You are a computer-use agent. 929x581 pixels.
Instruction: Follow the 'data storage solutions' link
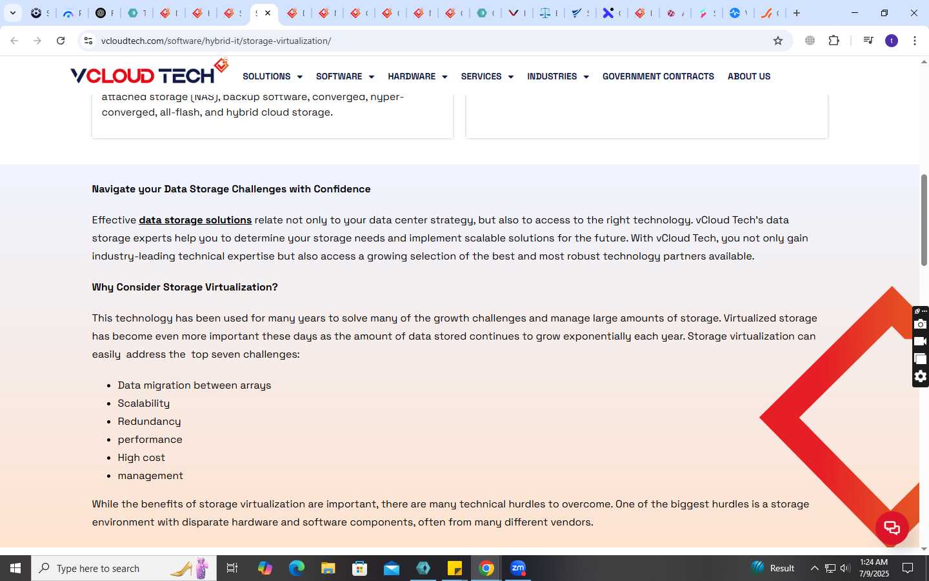pos(195,220)
